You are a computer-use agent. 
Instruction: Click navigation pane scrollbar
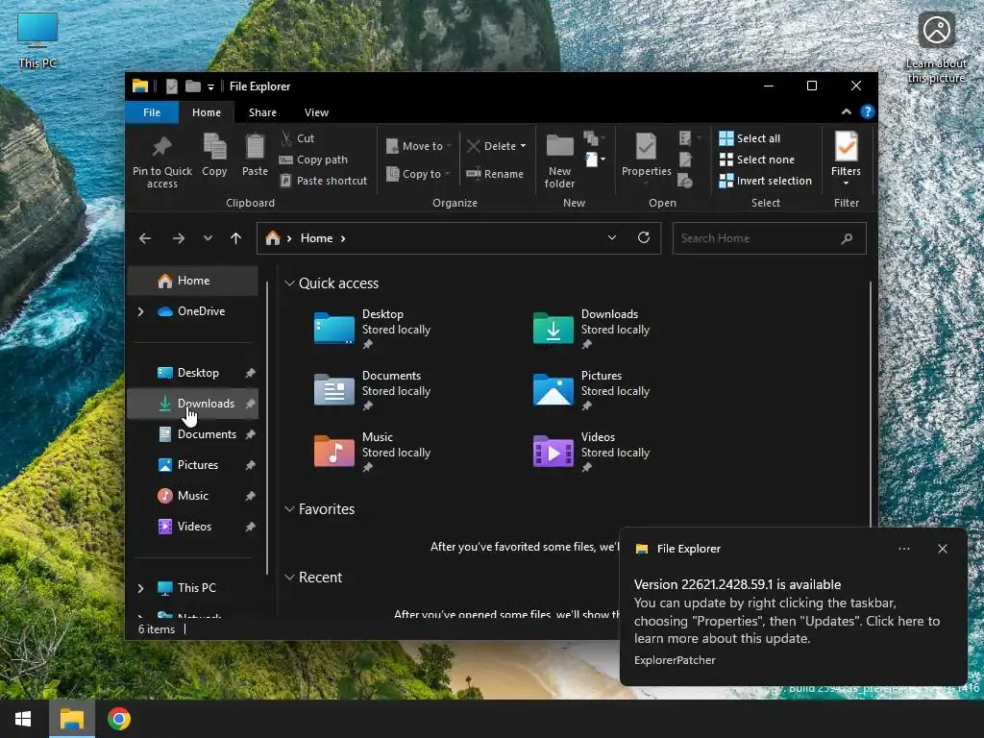click(x=267, y=427)
